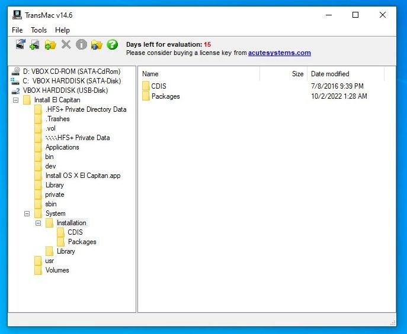The width and height of the screenshot is (407, 334).
Task: Select the Packages folder in file list
Action: [x=165, y=96]
